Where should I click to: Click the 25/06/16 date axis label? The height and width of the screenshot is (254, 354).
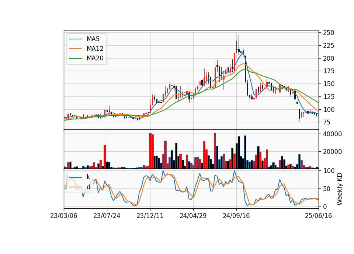tap(319, 216)
